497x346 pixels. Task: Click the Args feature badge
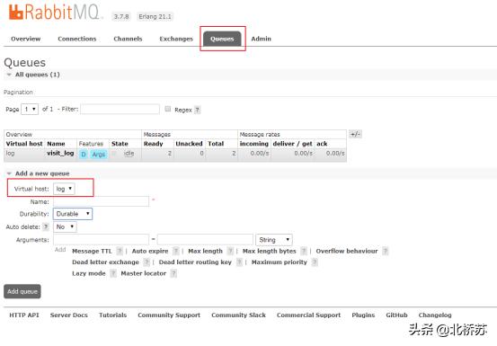pyautogui.click(x=99, y=155)
